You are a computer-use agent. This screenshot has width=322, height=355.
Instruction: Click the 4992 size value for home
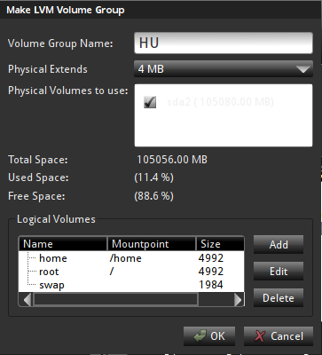click(x=211, y=258)
